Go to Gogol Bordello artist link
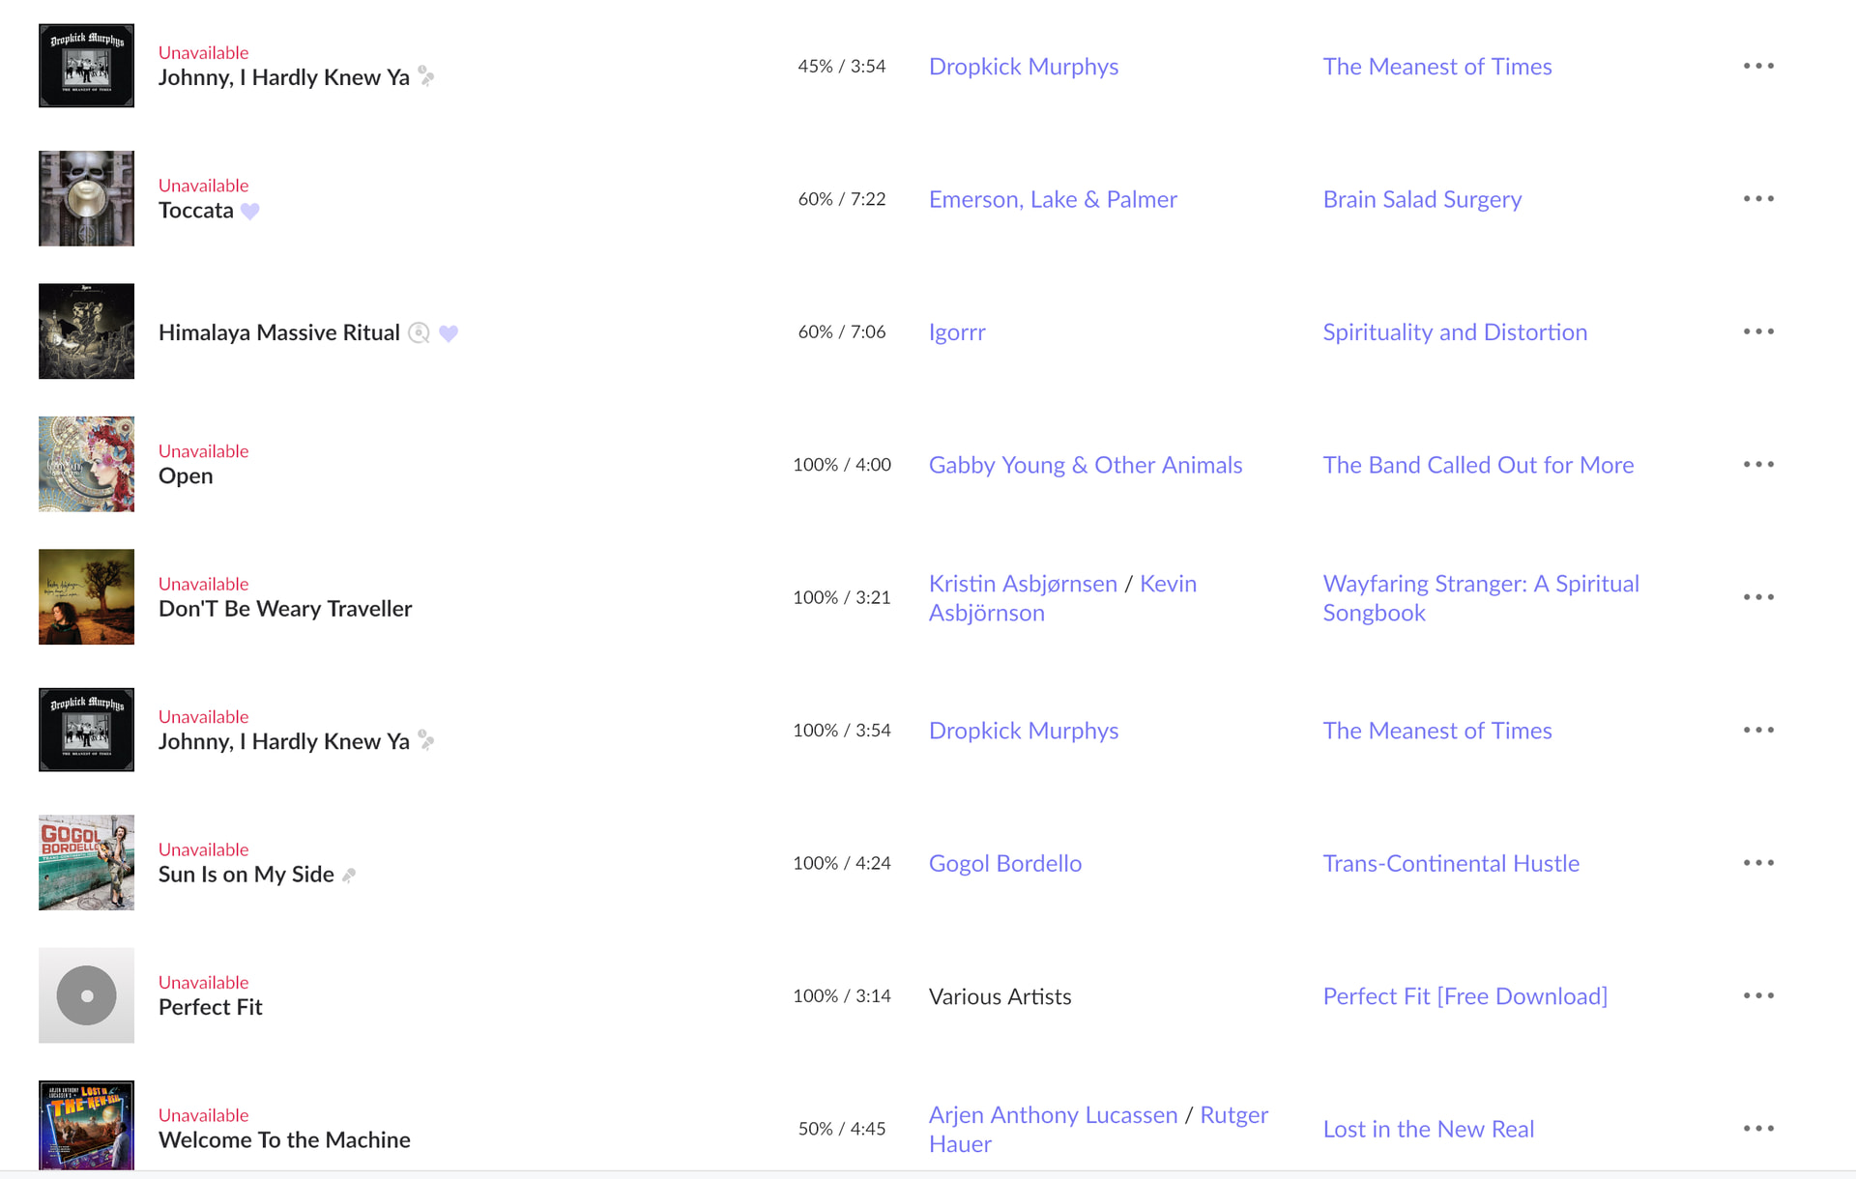The image size is (1856, 1179). coord(1005,863)
